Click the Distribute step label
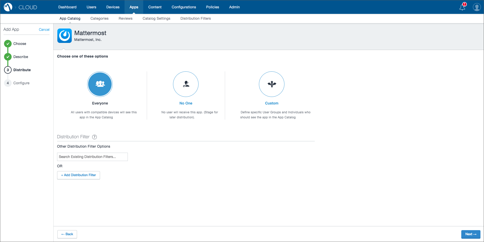The width and height of the screenshot is (484, 242). 22,70
